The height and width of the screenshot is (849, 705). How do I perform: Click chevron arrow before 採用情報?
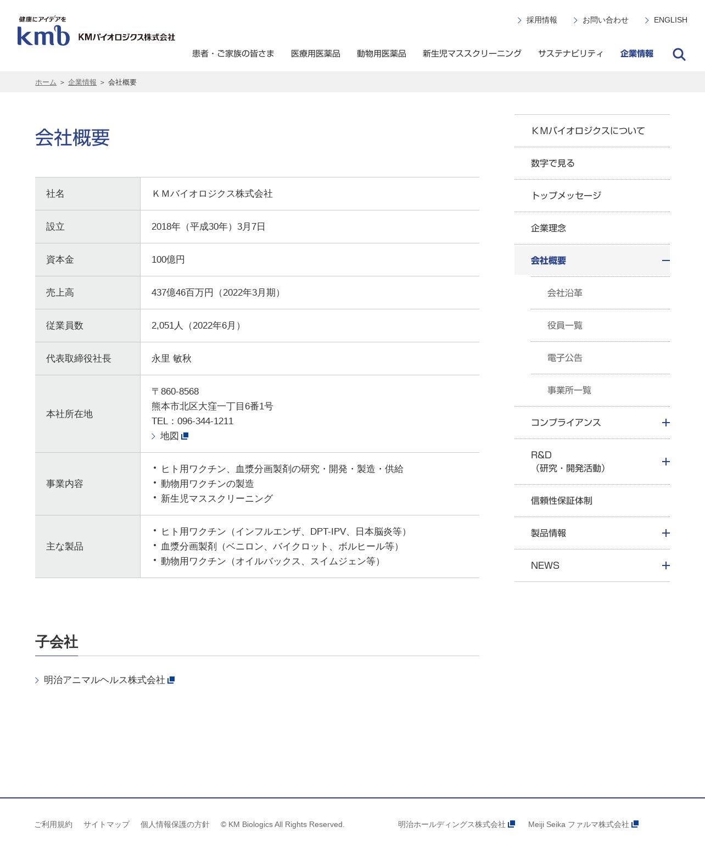tap(519, 20)
